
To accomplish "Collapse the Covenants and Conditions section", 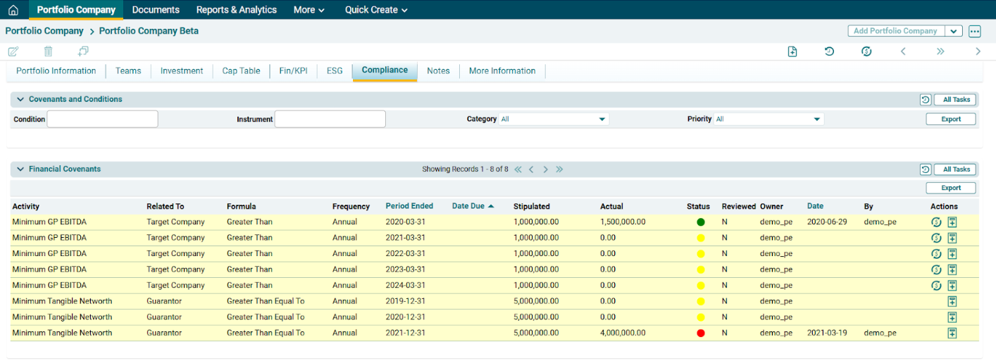I will point(20,100).
